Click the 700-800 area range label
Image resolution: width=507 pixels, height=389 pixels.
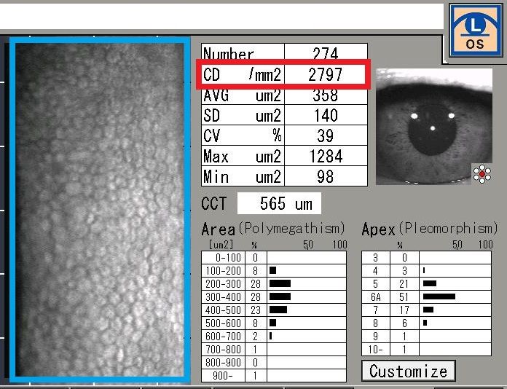(223, 350)
